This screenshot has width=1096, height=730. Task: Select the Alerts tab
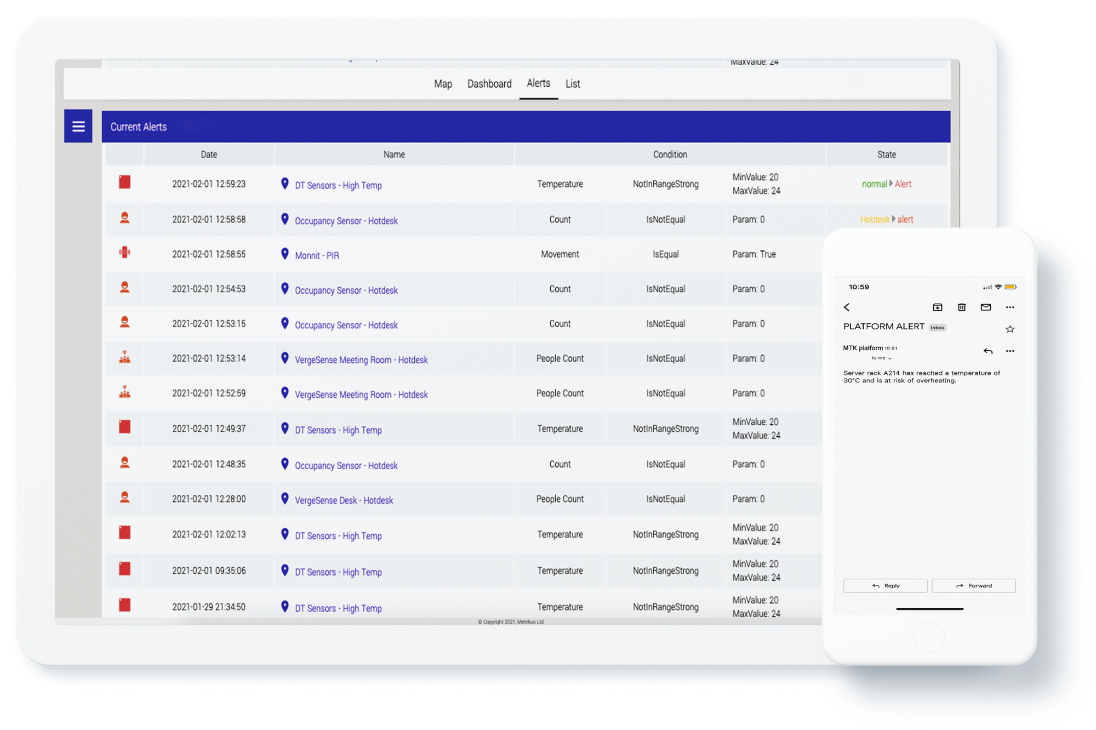point(538,83)
